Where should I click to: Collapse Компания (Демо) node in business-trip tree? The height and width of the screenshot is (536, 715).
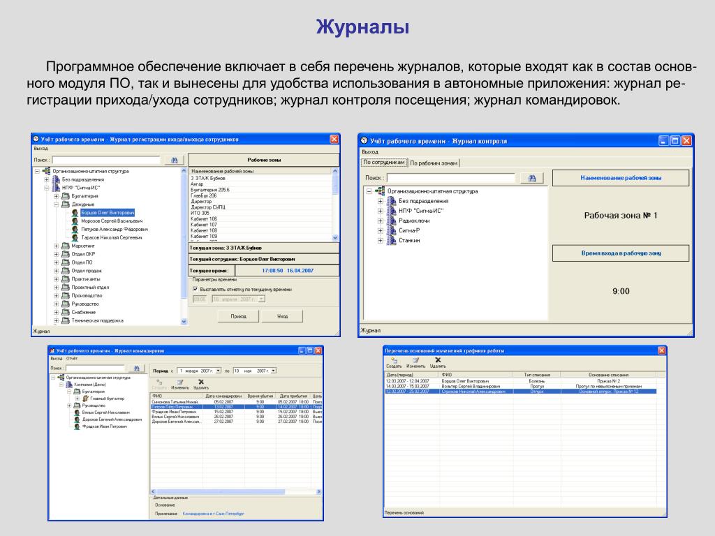tap(61, 385)
